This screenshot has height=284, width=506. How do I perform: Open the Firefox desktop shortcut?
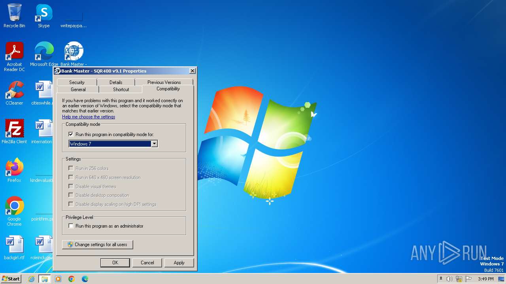click(14, 170)
